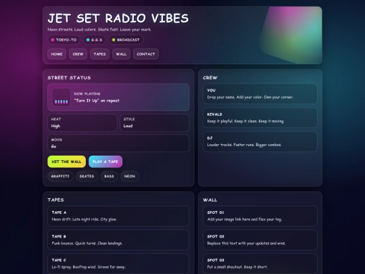Select the STYLE Loud status tile
The height and width of the screenshot is (274, 365).
[155, 122]
